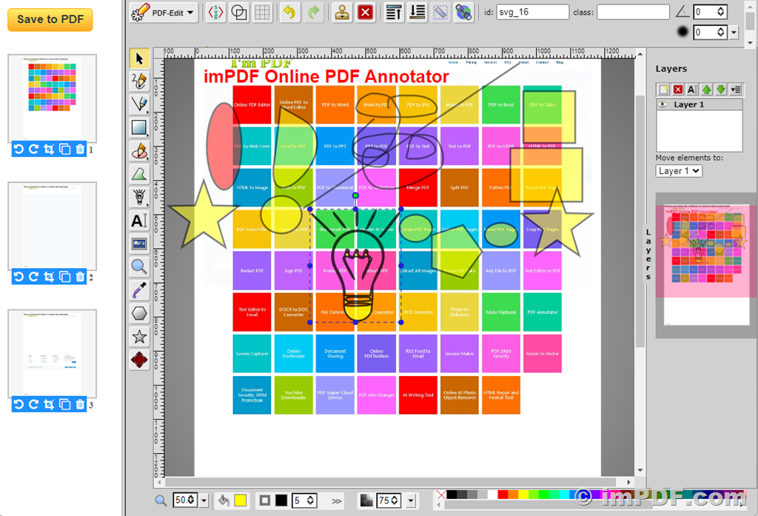
Task: Open the PDF-Edit main menu dropdown
Action: pos(163,13)
